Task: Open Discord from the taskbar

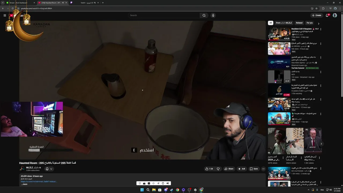Action: point(166,190)
